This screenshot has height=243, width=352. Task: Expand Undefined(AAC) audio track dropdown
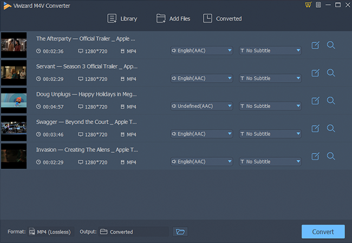201,106
